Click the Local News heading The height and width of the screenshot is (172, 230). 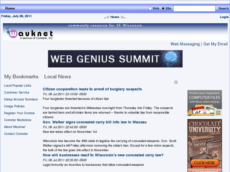pyautogui.click(x=58, y=77)
